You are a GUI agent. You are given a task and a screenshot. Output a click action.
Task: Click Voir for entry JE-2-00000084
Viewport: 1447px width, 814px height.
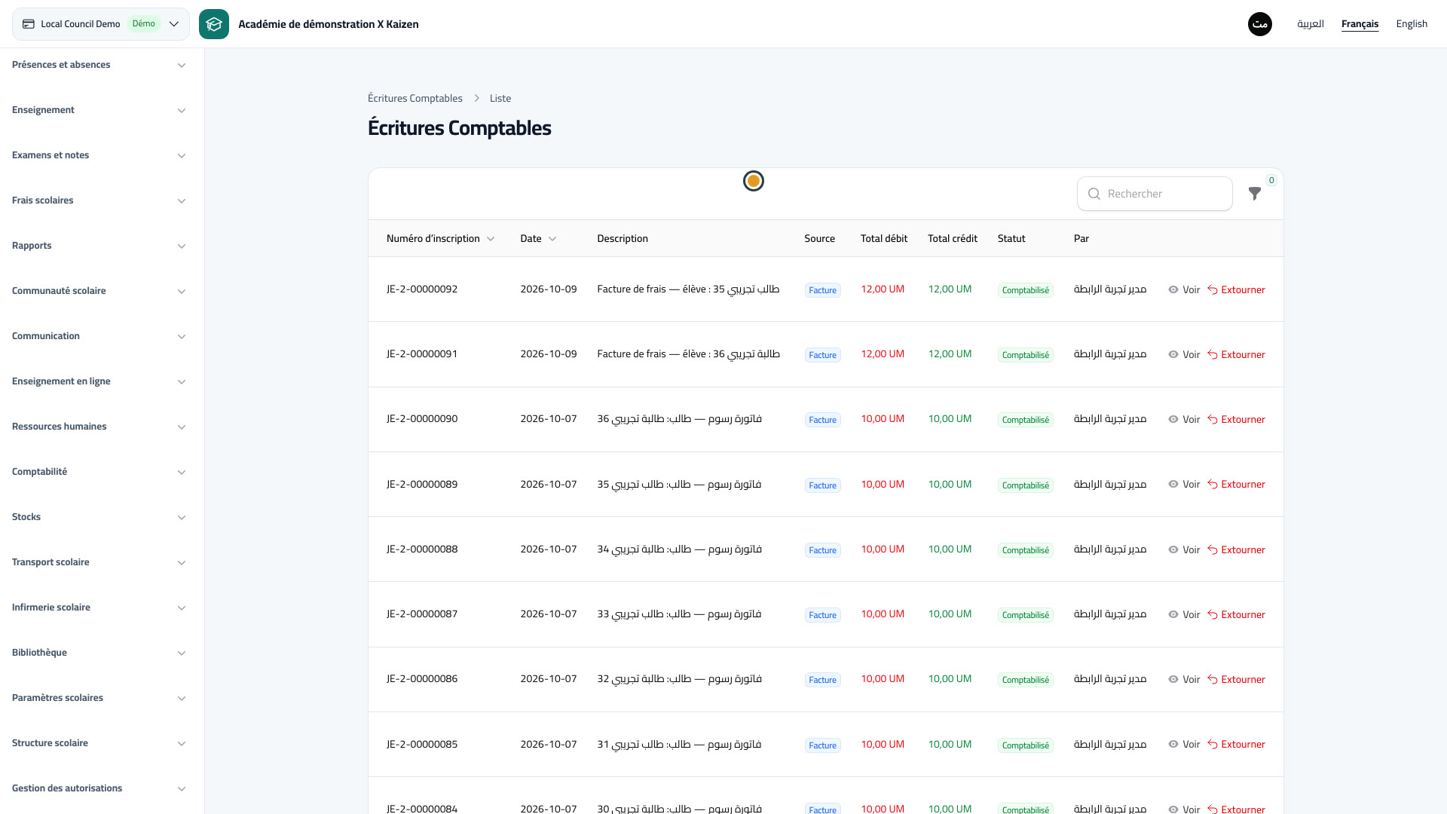click(1184, 809)
